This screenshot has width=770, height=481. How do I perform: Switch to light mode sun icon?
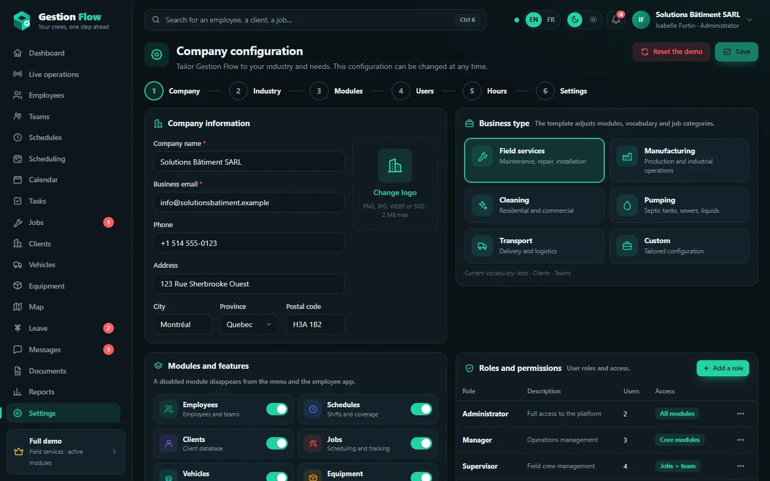(x=593, y=20)
